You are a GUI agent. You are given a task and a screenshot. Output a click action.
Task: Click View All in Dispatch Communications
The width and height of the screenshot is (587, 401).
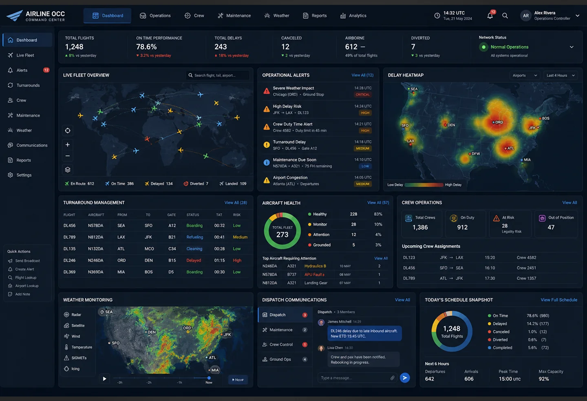(402, 300)
